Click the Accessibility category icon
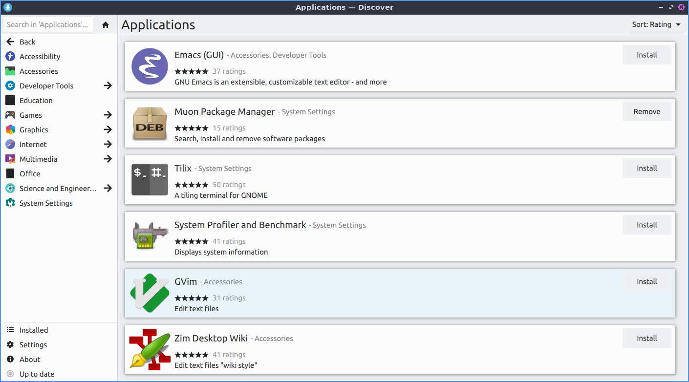The width and height of the screenshot is (689, 382). point(10,57)
